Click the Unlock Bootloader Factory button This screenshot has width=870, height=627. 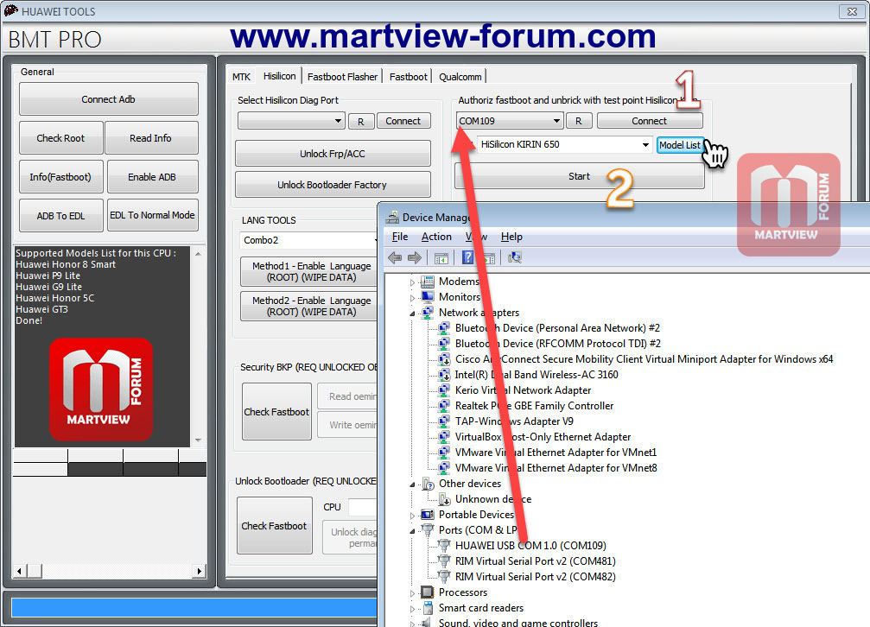[333, 185]
